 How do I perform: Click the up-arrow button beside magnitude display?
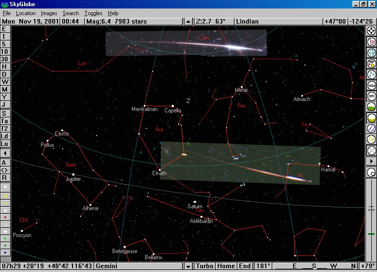pos(188,21)
